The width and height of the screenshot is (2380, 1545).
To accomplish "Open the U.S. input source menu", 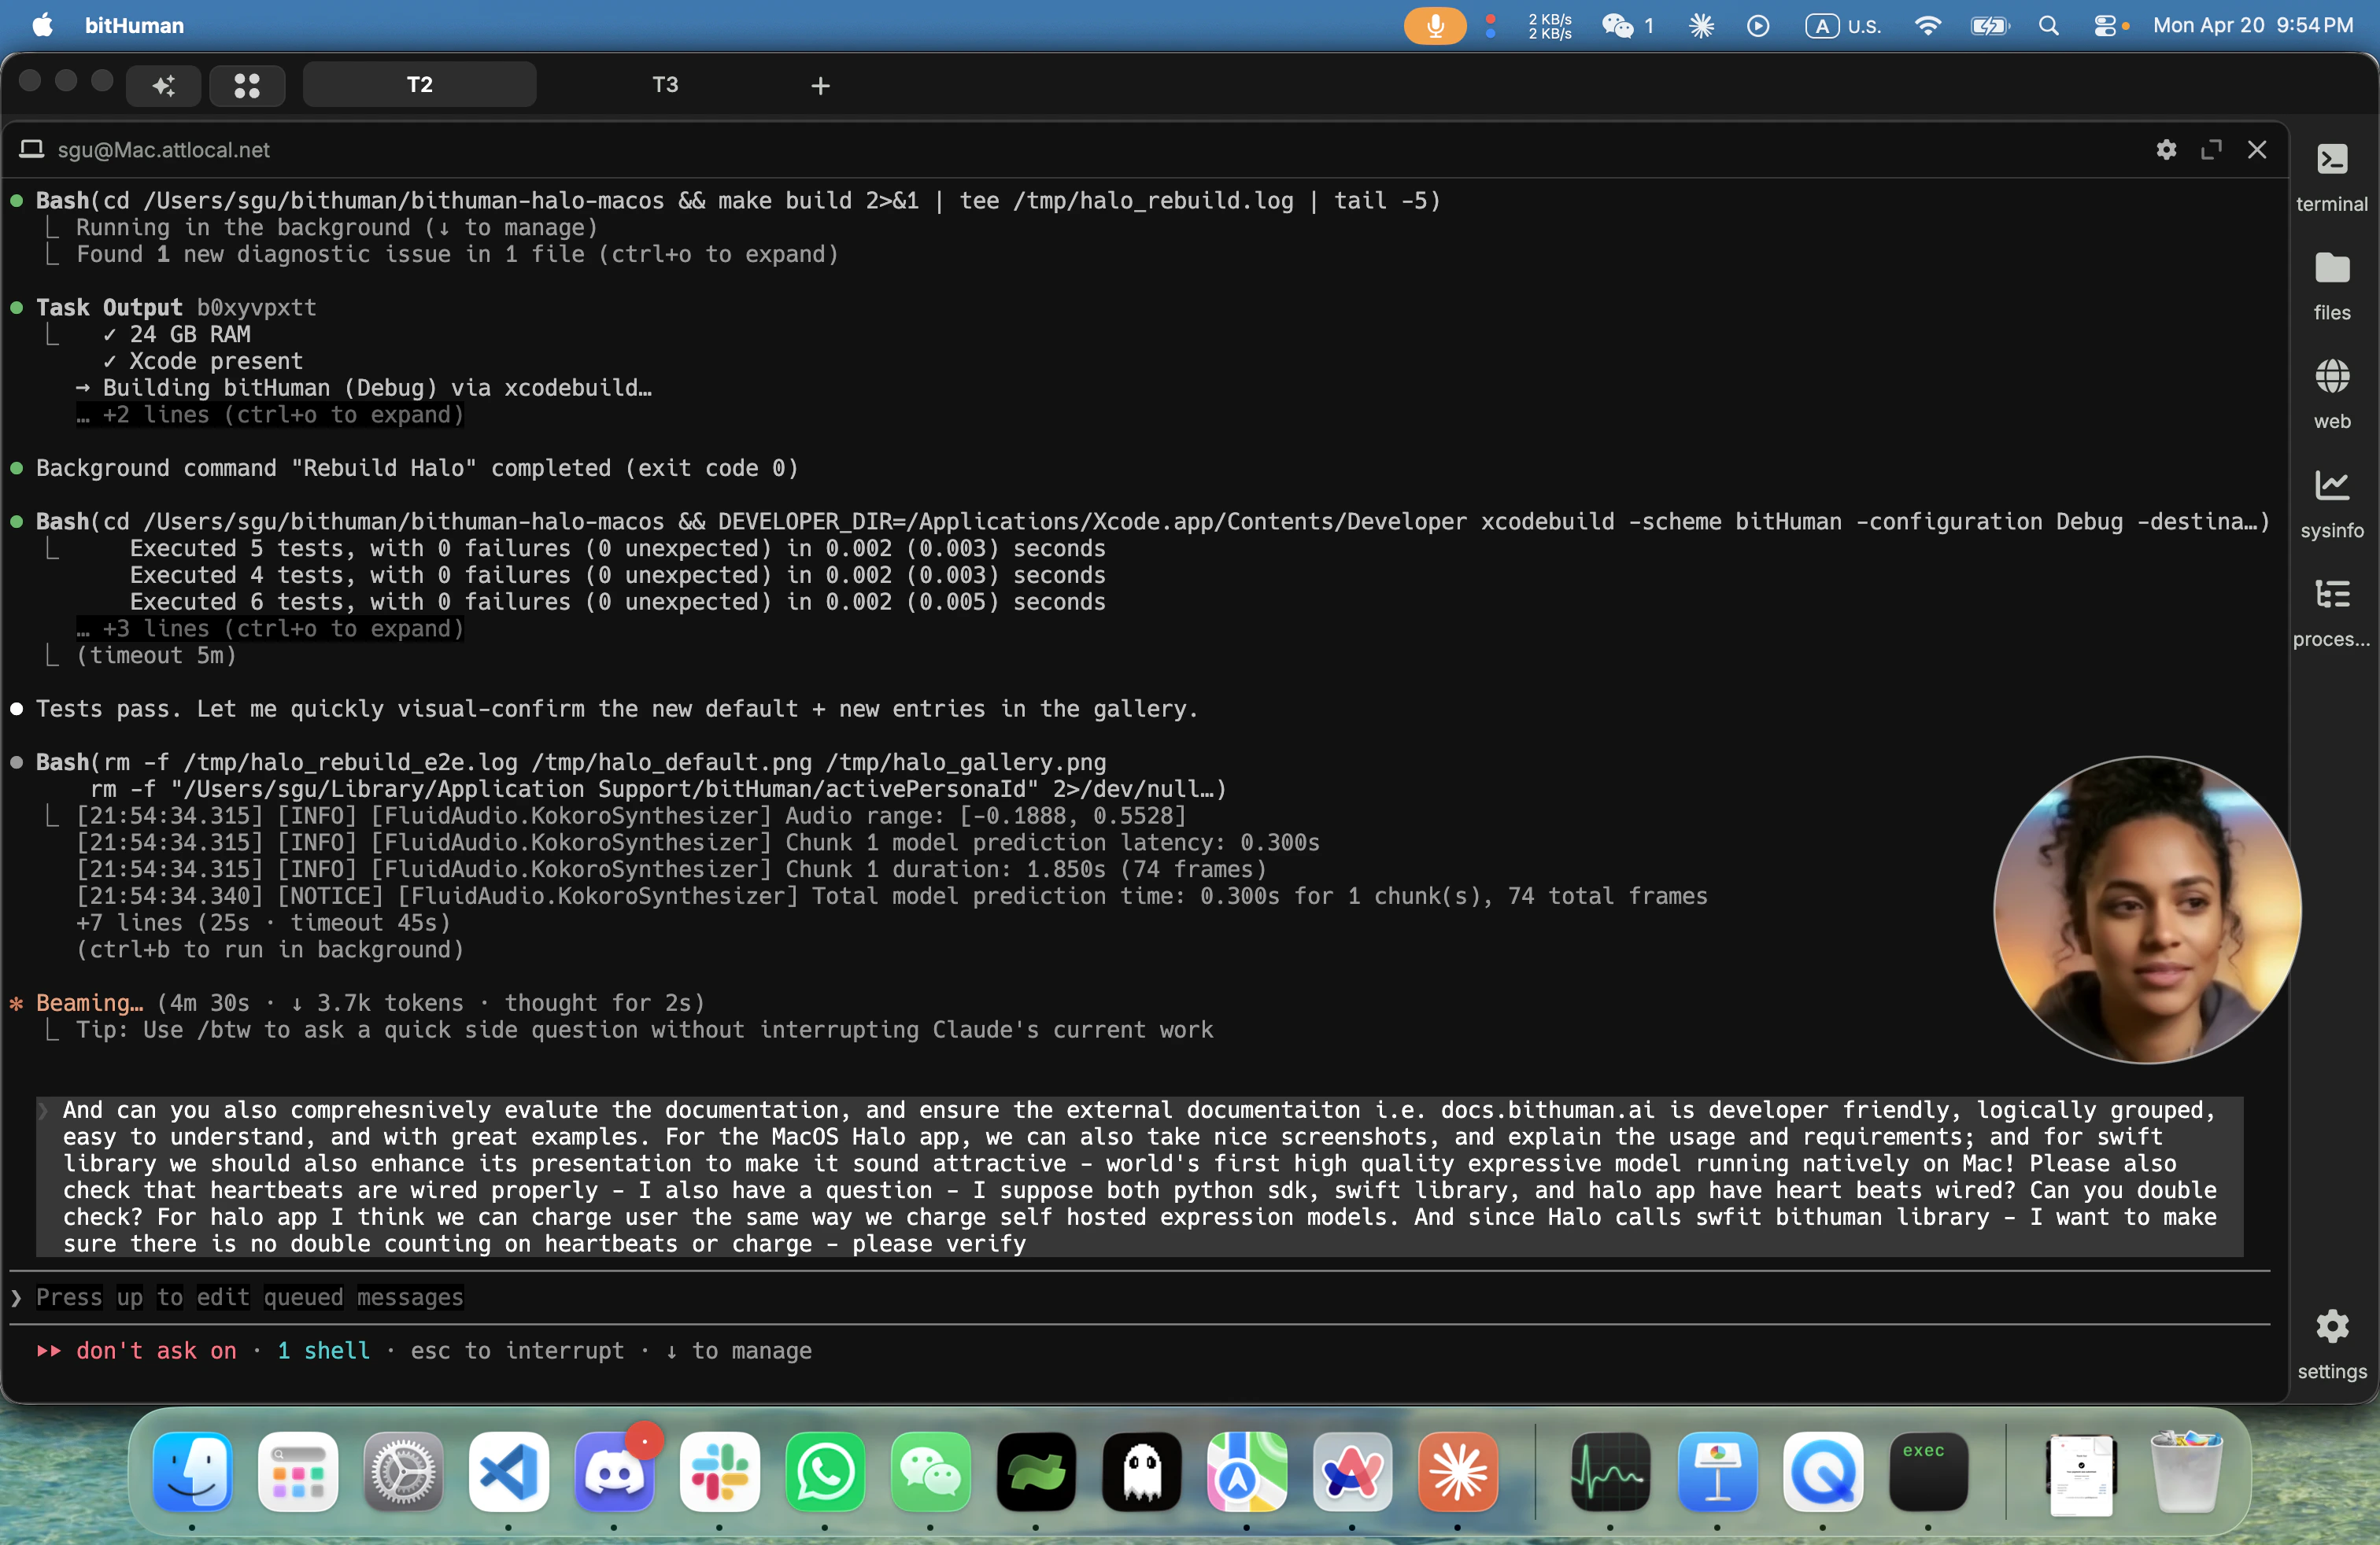I will coord(1843,26).
